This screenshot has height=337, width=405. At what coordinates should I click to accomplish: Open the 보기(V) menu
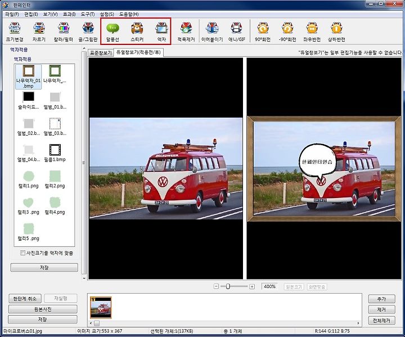(50, 14)
